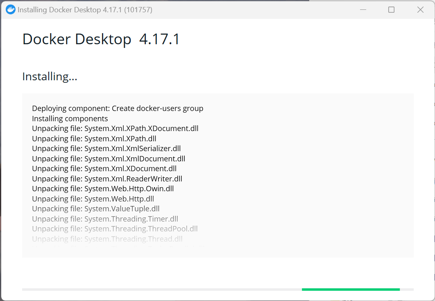Image resolution: width=435 pixels, height=301 pixels.
Task: Maximize the Docker Desktop installer window
Action: point(391,10)
